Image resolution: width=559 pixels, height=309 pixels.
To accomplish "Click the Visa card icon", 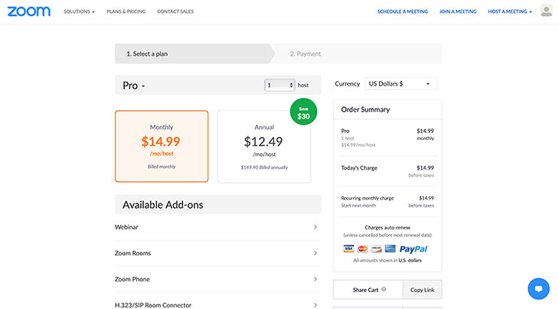I will click(349, 249).
